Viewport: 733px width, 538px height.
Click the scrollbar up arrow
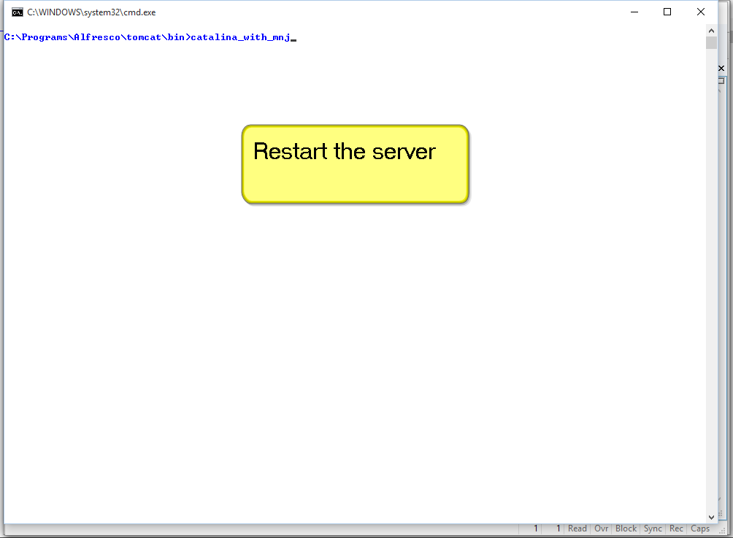711,30
